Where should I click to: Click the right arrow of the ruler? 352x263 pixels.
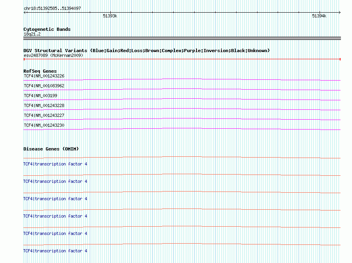coord(339,12)
